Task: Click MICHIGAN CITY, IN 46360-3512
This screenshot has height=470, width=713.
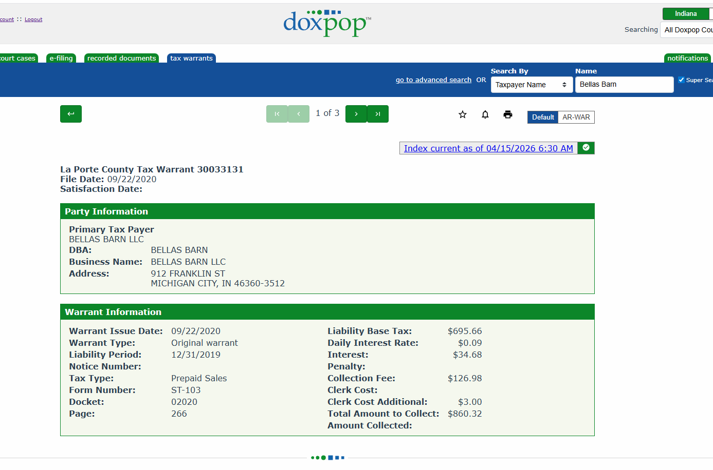Action: pos(218,283)
